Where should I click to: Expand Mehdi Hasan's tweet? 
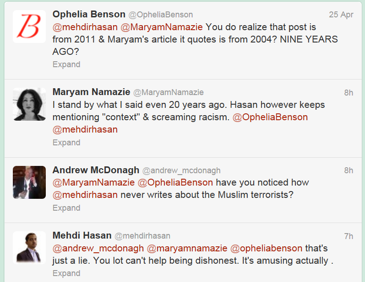[66, 273]
